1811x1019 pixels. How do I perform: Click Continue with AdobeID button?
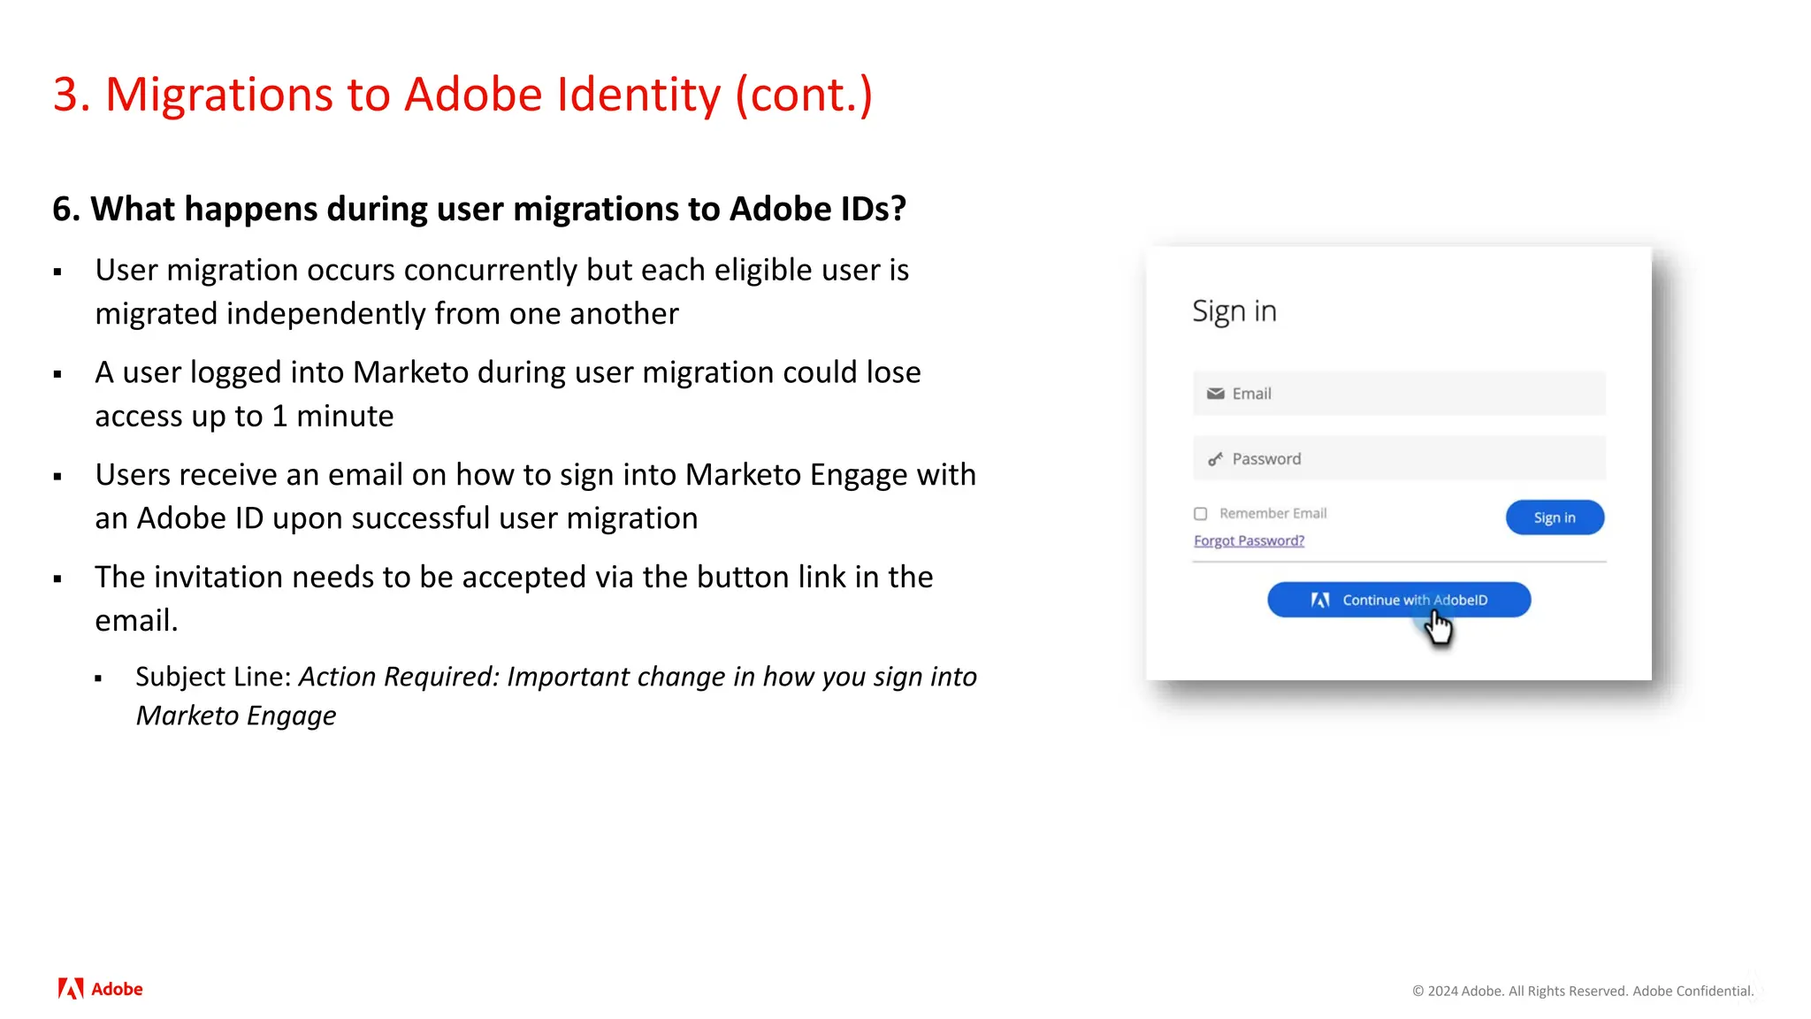(1399, 600)
